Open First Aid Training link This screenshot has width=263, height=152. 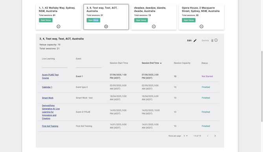50,126
